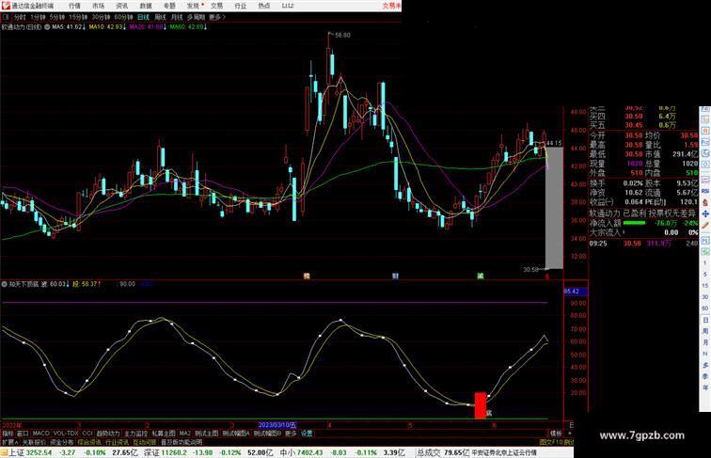711x458 pixels.
Task: Click the blue move-arrows icon in right sidebar
Action: pyautogui.click(x=705, y=213)
